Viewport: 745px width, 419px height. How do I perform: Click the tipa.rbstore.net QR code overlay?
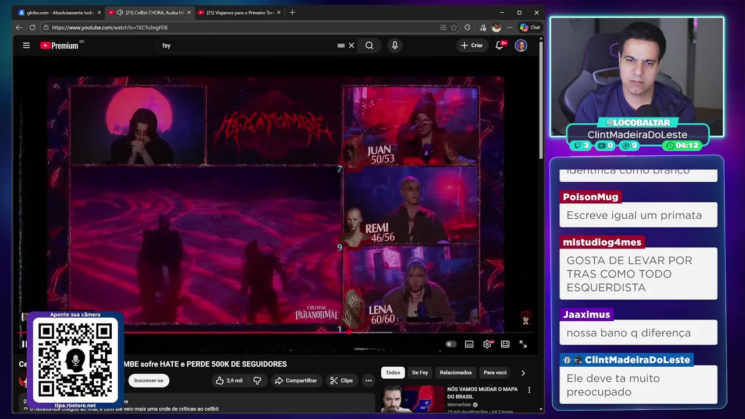75,360
